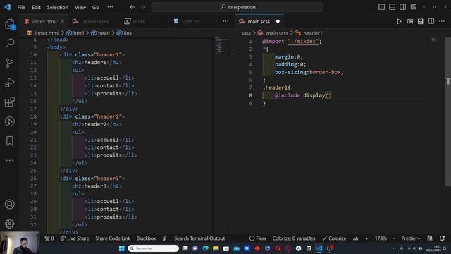
Task: Open the Search view in activity bar
Action: click(x=10, y=43)
